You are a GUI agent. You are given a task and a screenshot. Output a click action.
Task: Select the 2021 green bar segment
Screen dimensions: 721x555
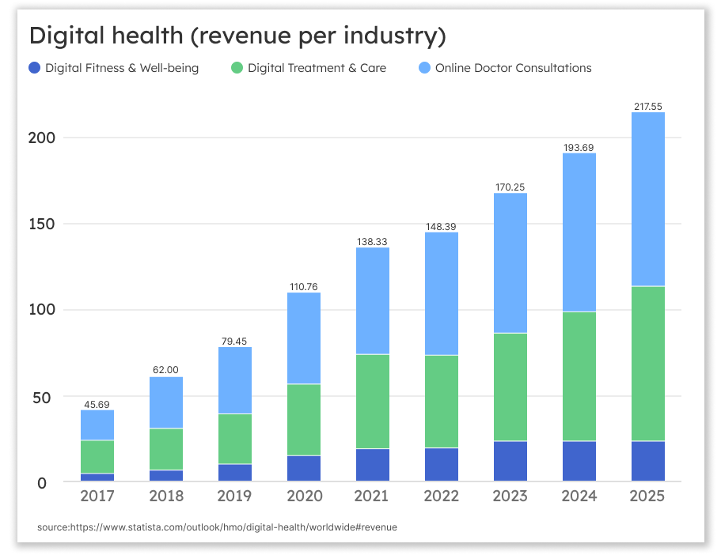373,402
